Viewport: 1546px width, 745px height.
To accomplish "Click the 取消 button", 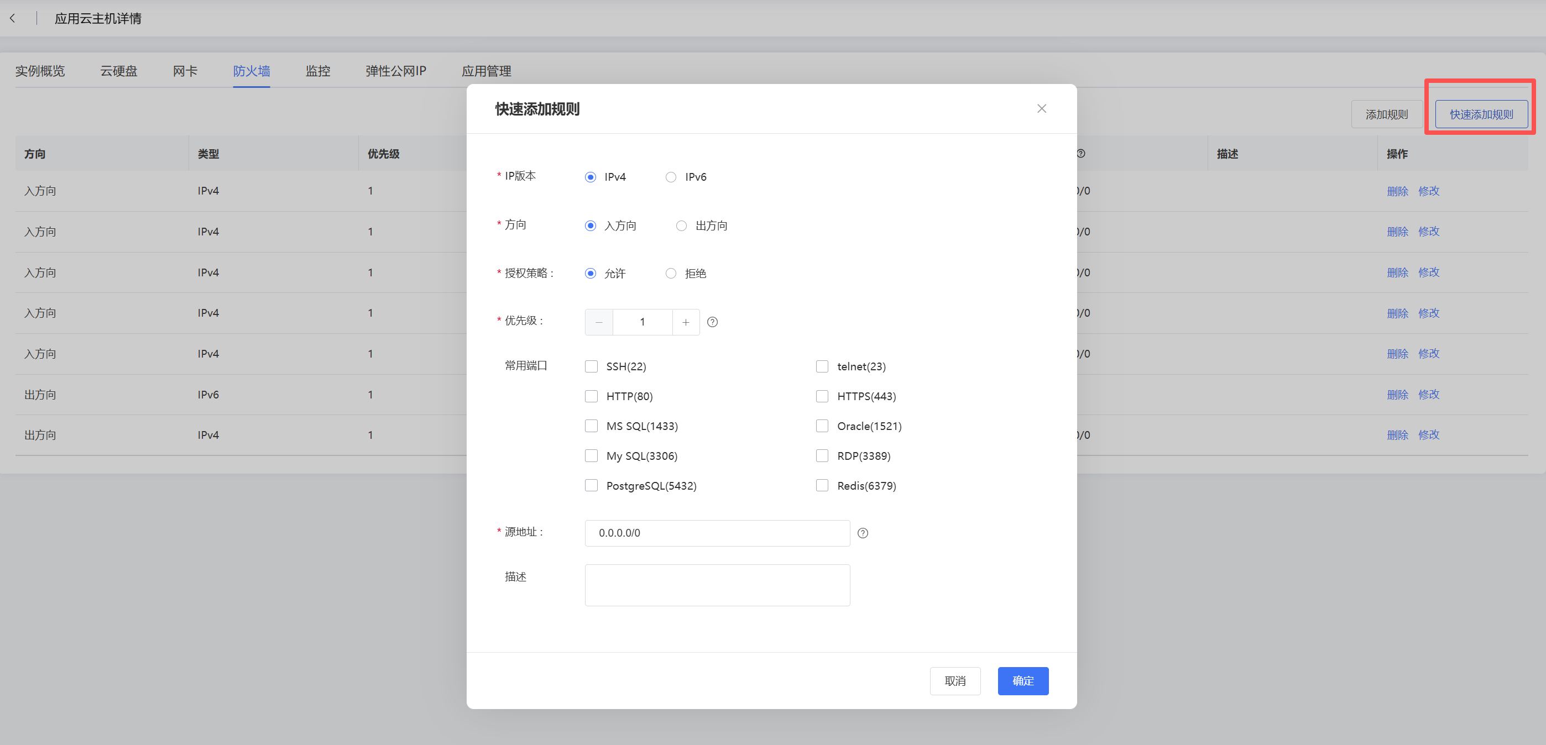I will (x=955, y=681).
